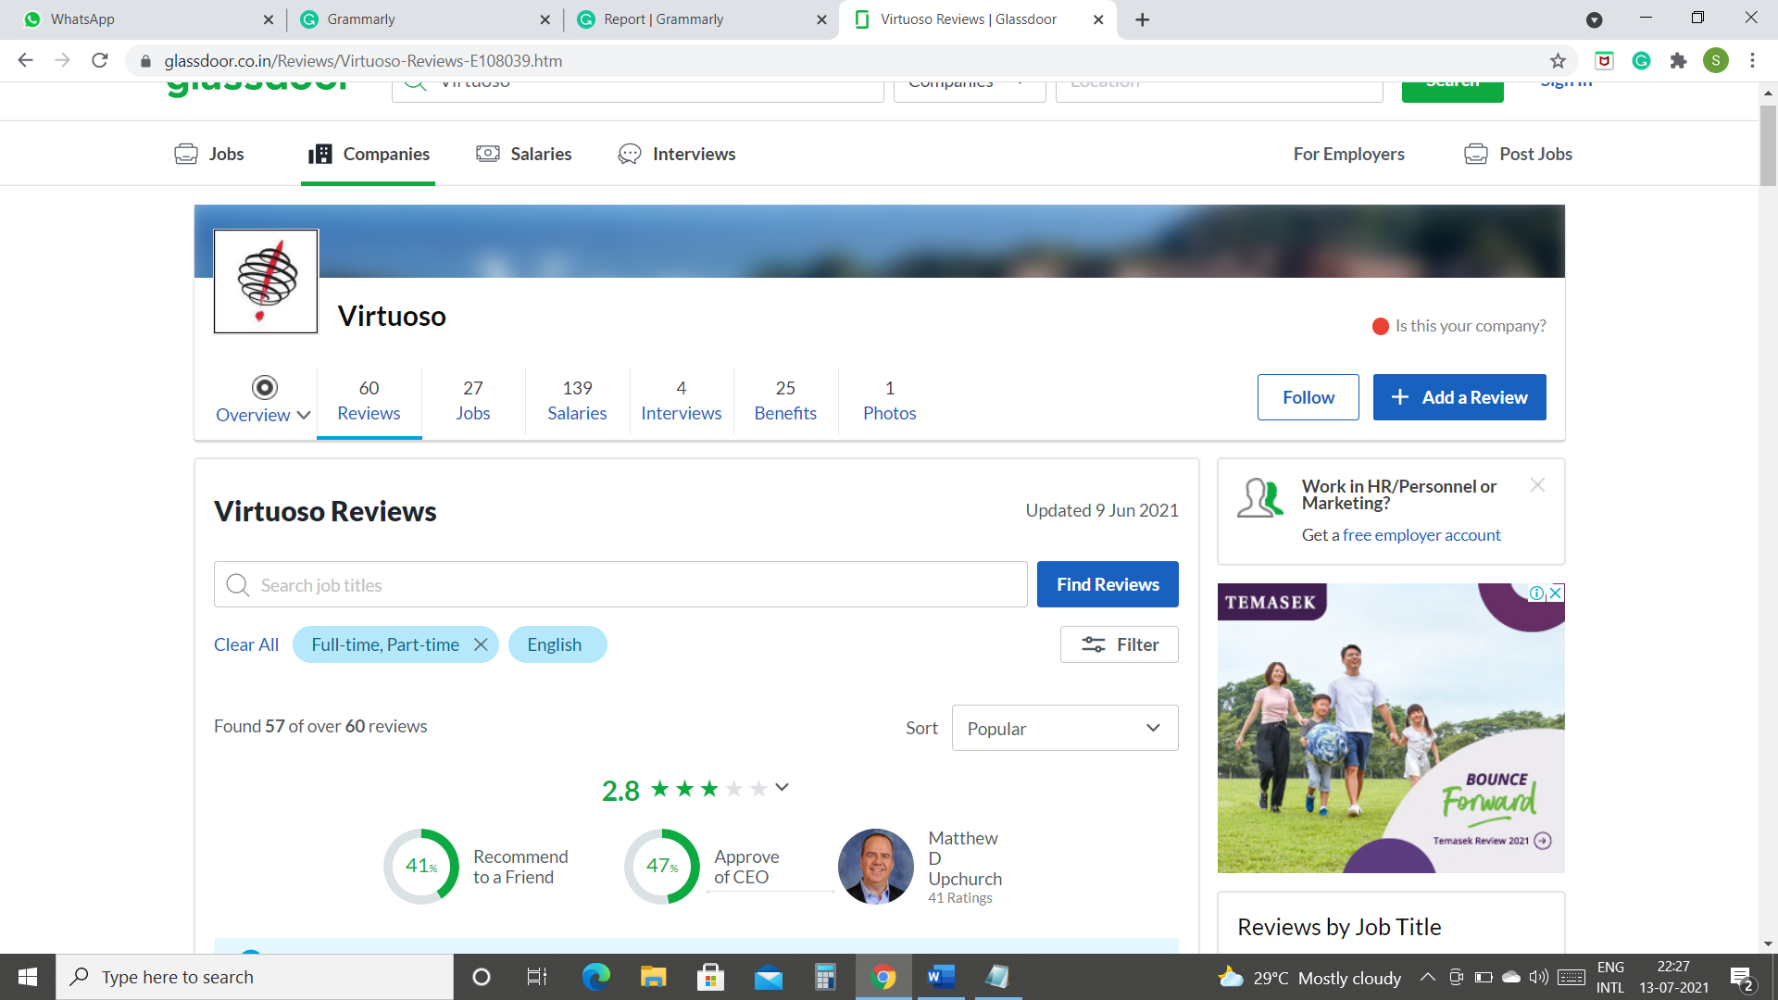The height and width of the screenshot is (1000, 1778).
Task: Open Microsoft Word from the taskbar
Action: point(941,977)
